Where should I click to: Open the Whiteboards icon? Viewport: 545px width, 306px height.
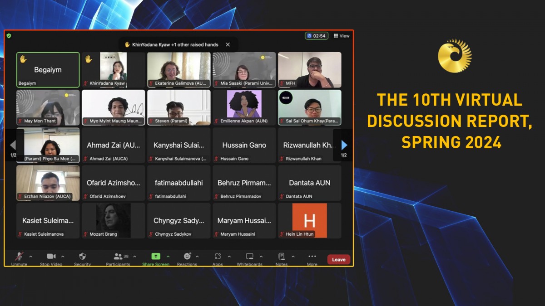point(249,257)
